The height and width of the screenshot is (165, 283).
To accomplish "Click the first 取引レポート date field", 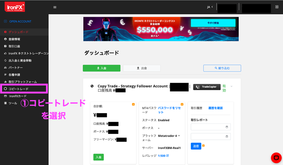I will point(210,127).
